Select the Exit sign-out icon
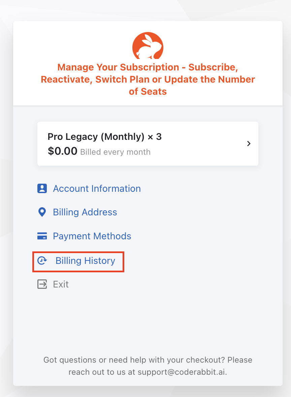 (42, 284)
